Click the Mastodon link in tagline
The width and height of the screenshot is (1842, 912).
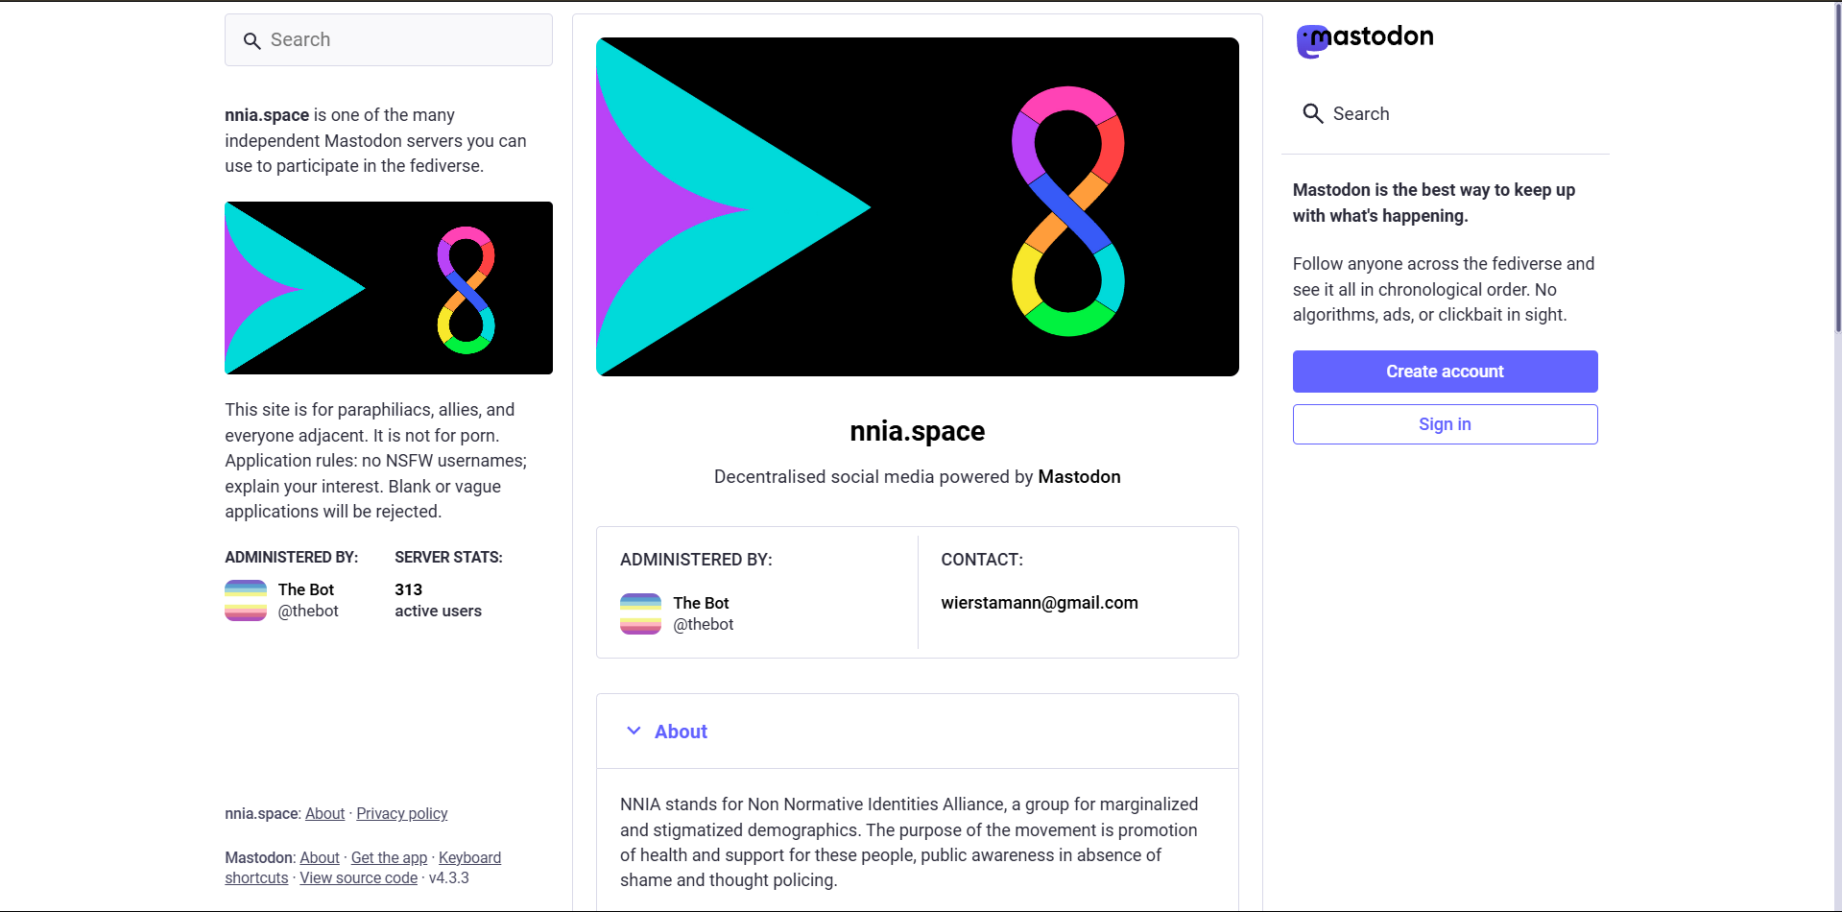pos(1079,477)
